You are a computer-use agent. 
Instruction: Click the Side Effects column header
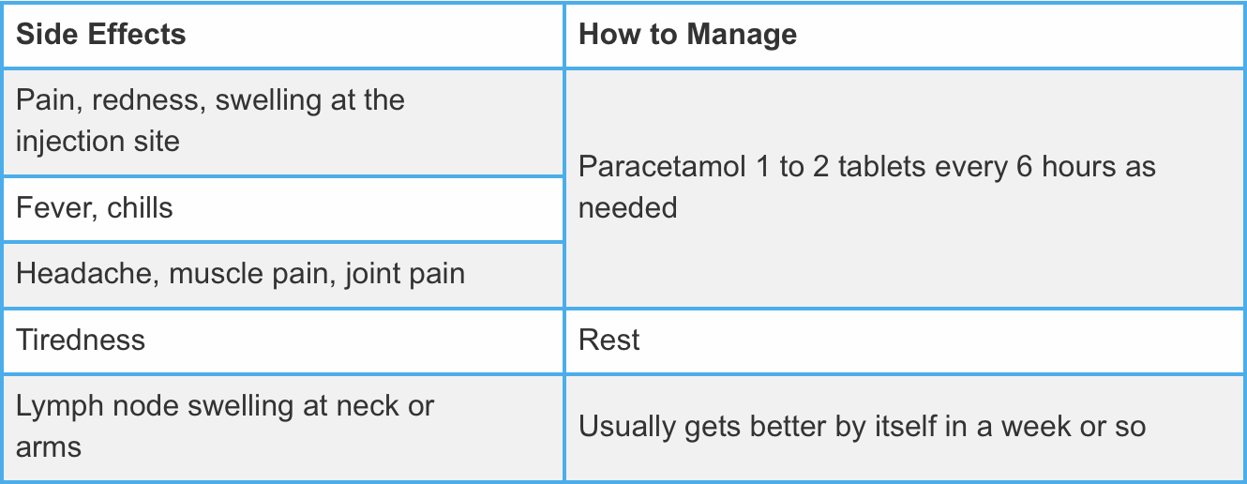pyautogui.click(x=101, y=35)
